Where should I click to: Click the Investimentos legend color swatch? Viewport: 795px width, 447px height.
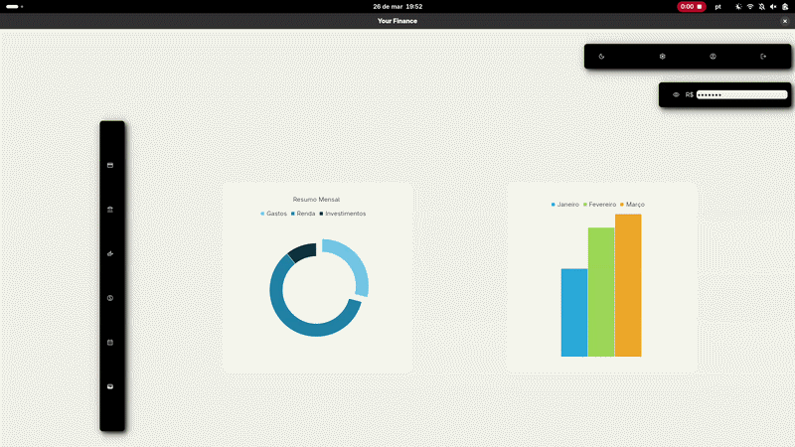click(x=322, y=214)
